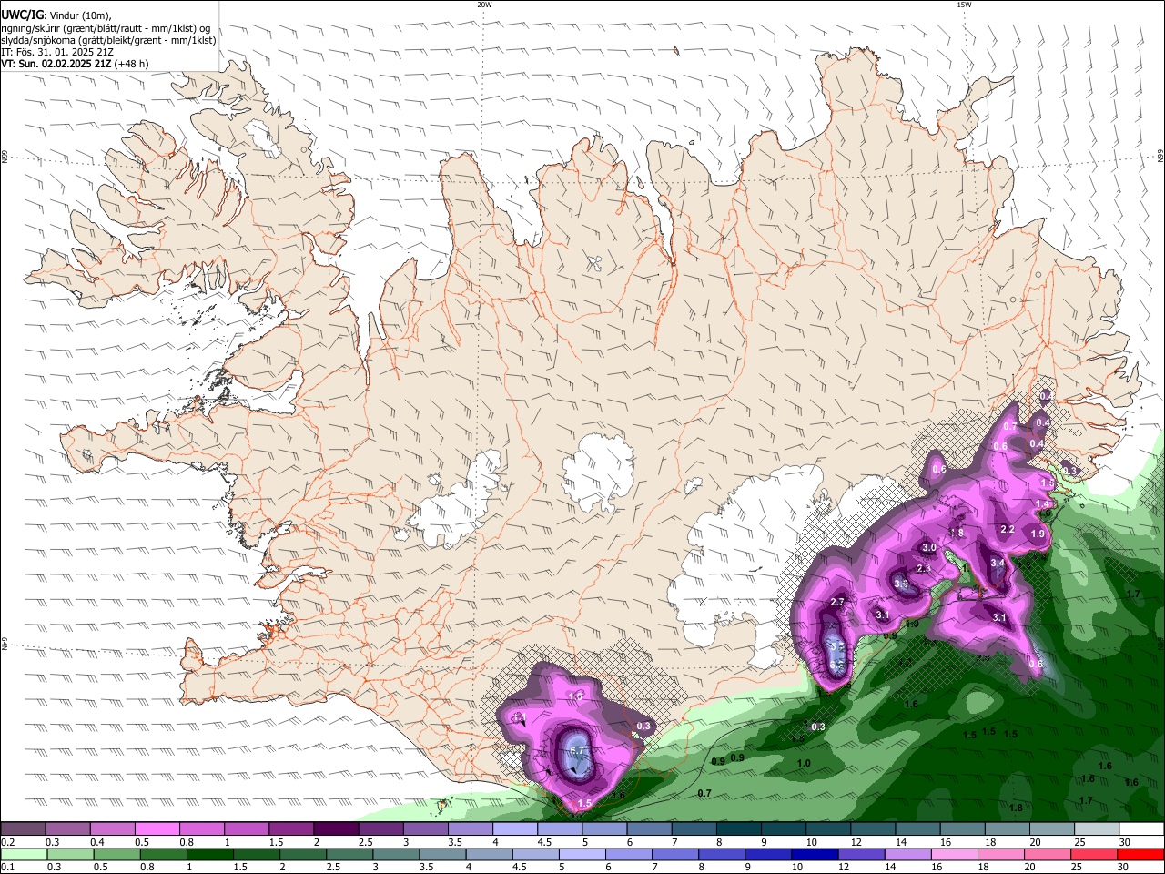Image resolution: width=1165 pixels, height=874 pixels.
Task: Click the dusky mauve 0.2 snow swatch
Action: click(x=23, y=829)
